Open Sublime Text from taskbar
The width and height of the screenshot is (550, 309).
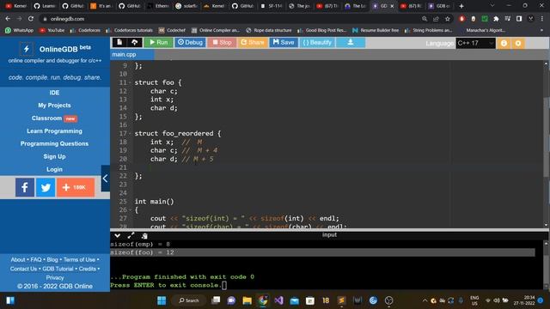(341, 300)
